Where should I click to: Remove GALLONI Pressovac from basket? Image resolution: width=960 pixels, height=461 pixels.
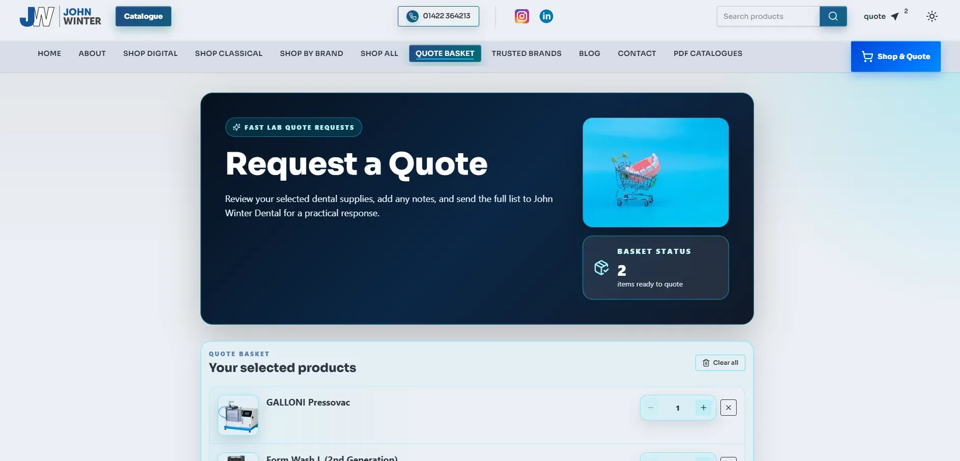(728, 408)
